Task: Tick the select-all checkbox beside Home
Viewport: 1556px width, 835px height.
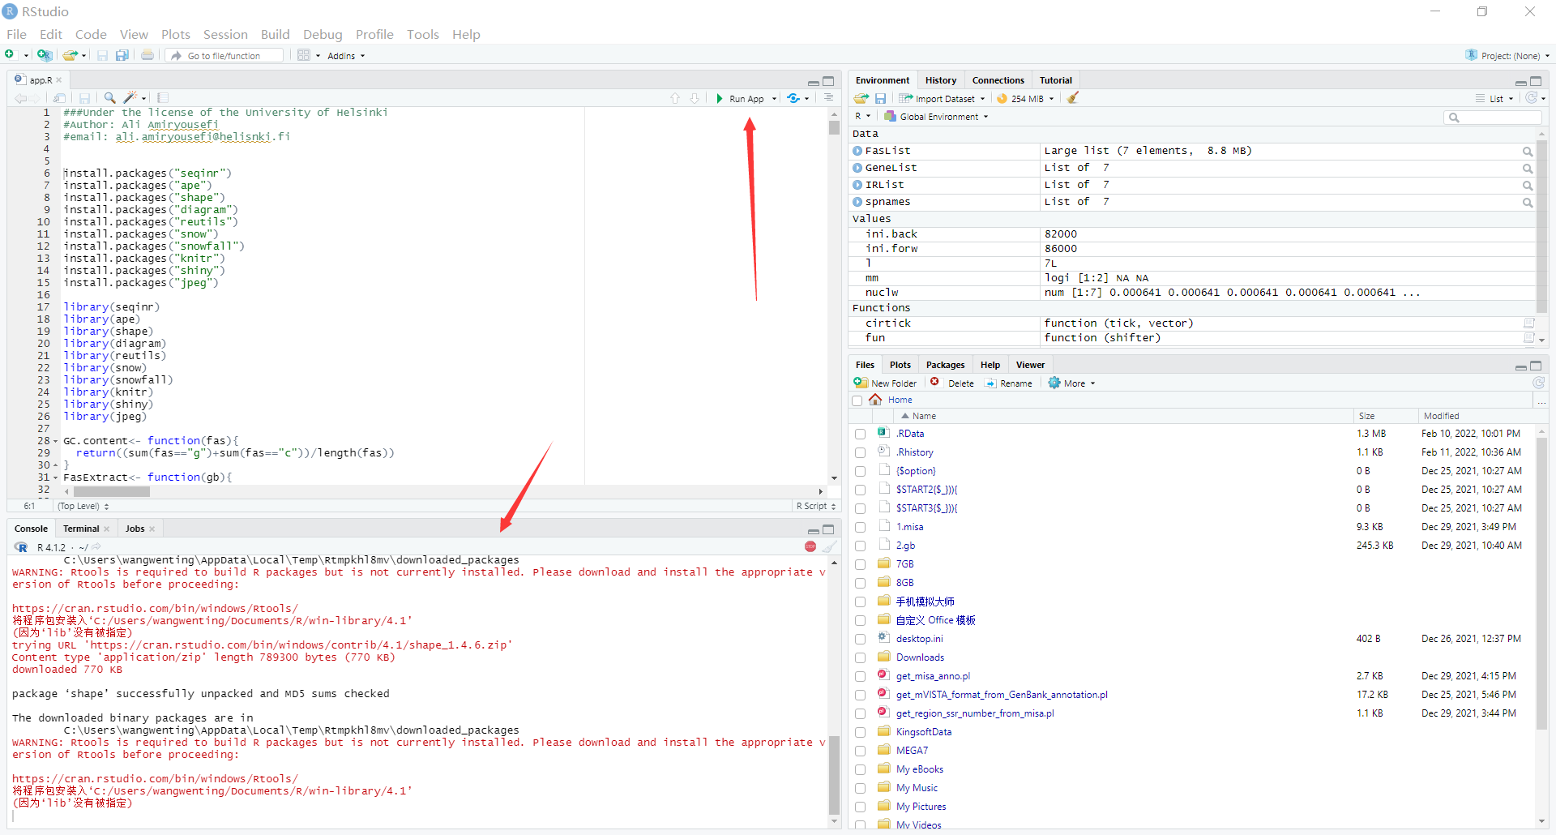Action: pos(857,400)
